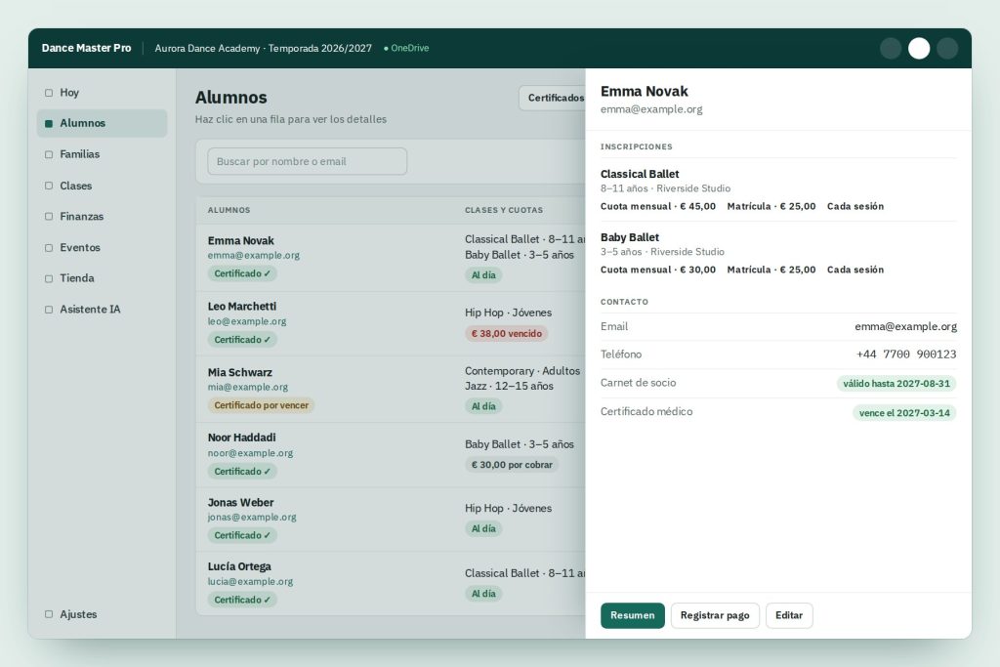Image resolution: width=1000 pixels, height=667 pixels.
Task: Select the Leo Marchetti student row
Action: click(391, 323)
